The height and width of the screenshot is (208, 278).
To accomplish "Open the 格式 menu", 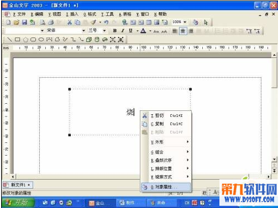I will tap(90, 14).
